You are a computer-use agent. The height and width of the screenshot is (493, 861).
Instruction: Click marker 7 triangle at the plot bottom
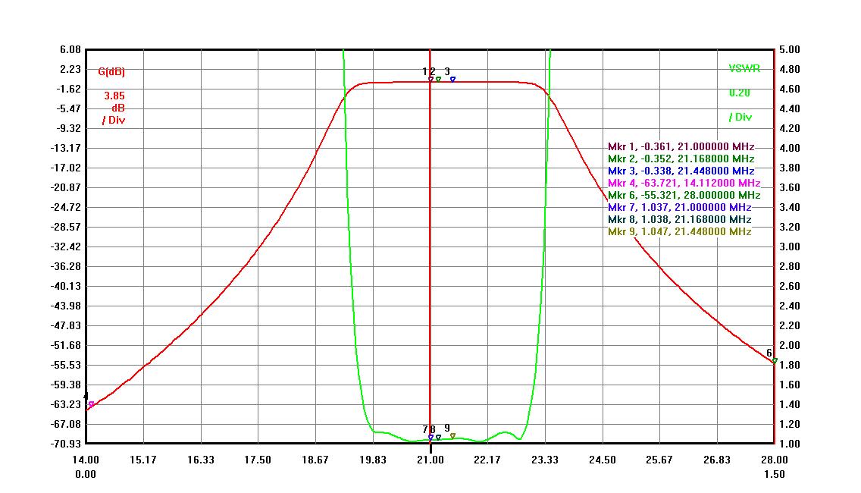pyautogui.click(x=430, y=437)
